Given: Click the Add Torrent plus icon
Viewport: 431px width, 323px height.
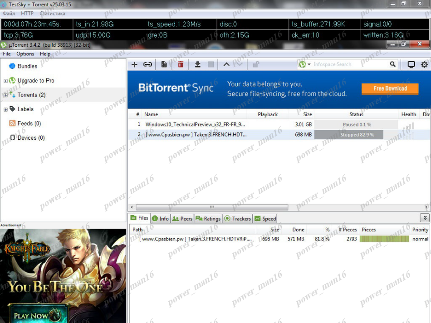Looking at the screenshot, I should (134, 64).
